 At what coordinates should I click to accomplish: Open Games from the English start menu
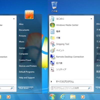(x=22, y=48)
